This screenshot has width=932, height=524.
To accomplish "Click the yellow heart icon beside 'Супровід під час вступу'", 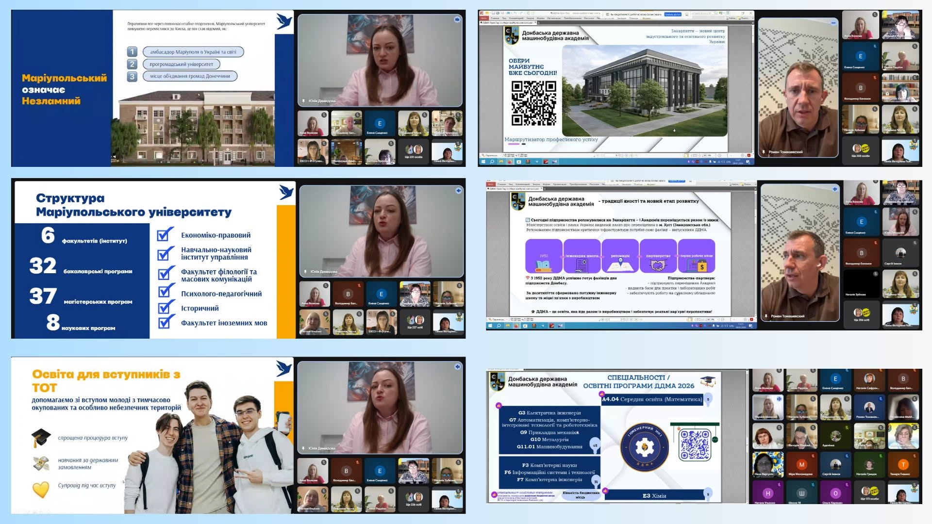I will click(41, 489).
